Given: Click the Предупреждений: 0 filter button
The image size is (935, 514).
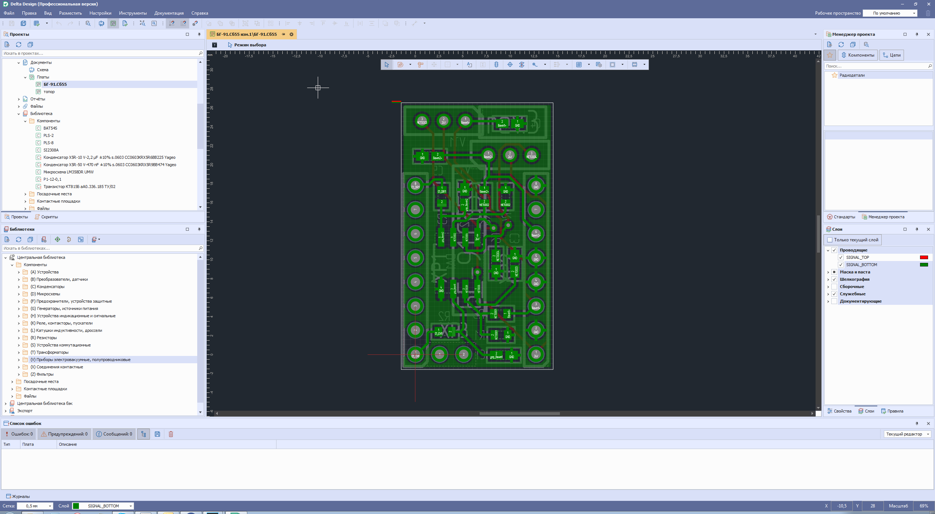Looking at the screenshot, I should coord(65,434).
